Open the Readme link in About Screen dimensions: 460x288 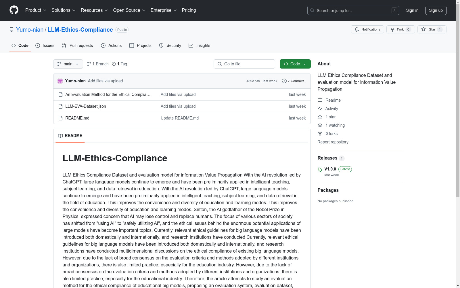(333, 100)
